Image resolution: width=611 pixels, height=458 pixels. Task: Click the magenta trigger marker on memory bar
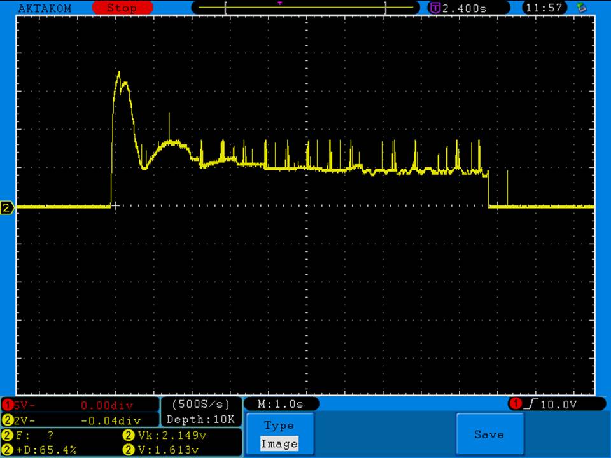(x=279, y=3)
